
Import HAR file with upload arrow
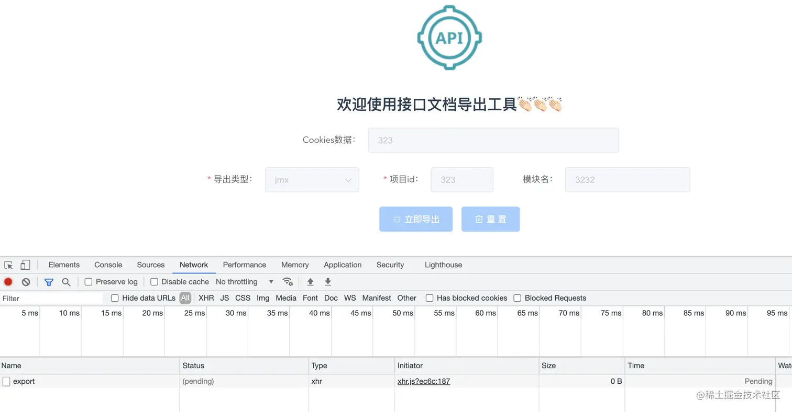click(310, 282)
